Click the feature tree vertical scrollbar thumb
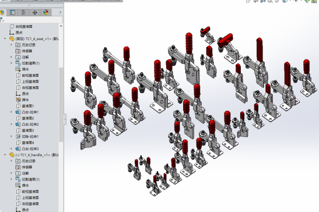This screenshot has height=212, width=319. pyautogui.click(x=61, y=105)
